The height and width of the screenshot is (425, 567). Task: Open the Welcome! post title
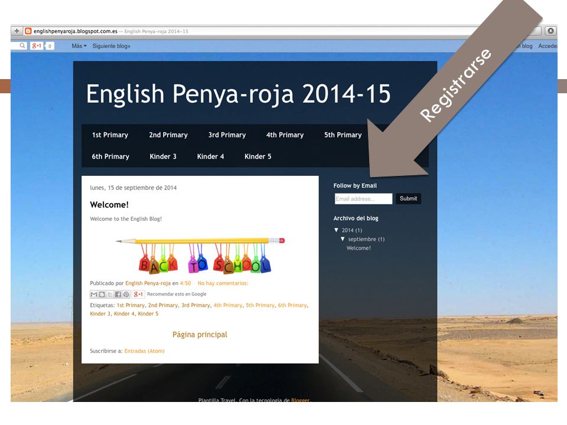(x=109, y=205)
